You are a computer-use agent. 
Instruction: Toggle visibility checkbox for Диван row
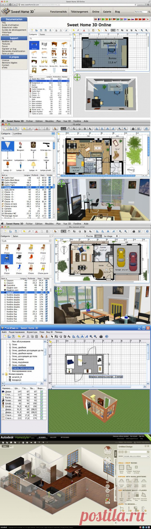(41, 392)
